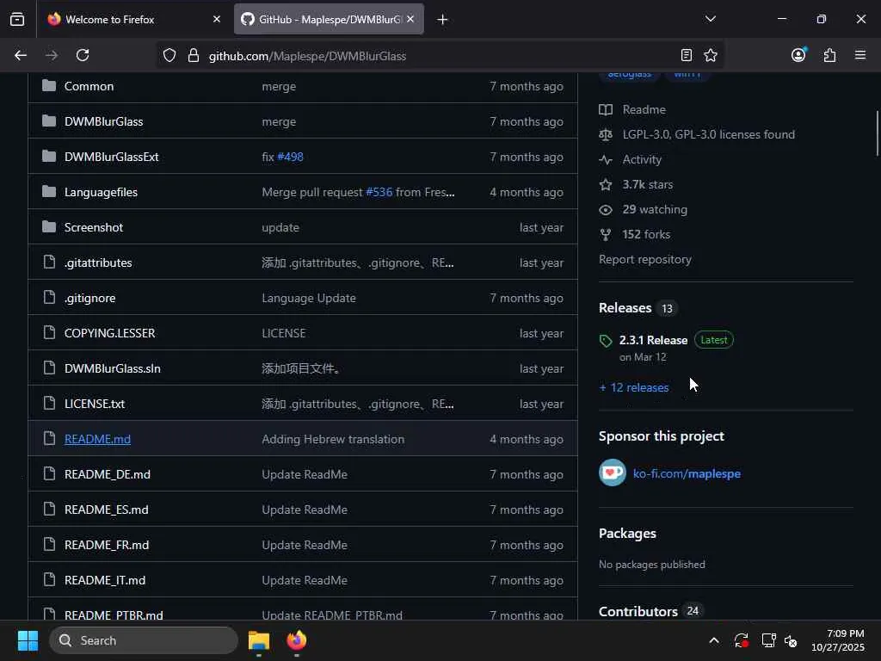Bookmark this page with the star icon
This screenshot has height=661, width=881.
coord(711,55)
